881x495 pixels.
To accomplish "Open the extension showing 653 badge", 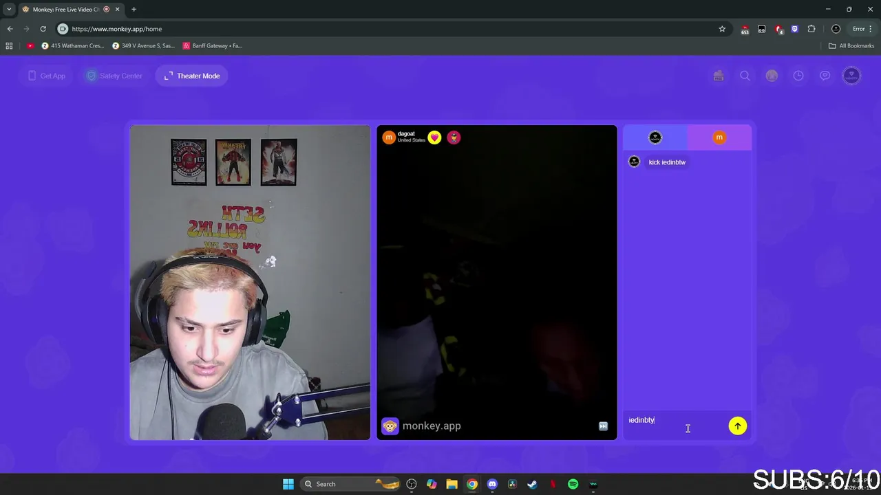I will (x=745, y=29).
